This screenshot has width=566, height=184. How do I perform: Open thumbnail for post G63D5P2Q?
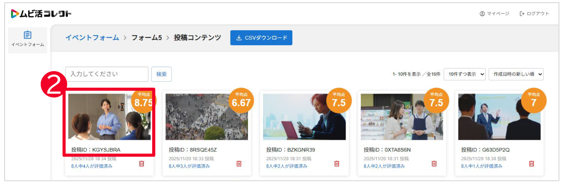tap(499, 117)
